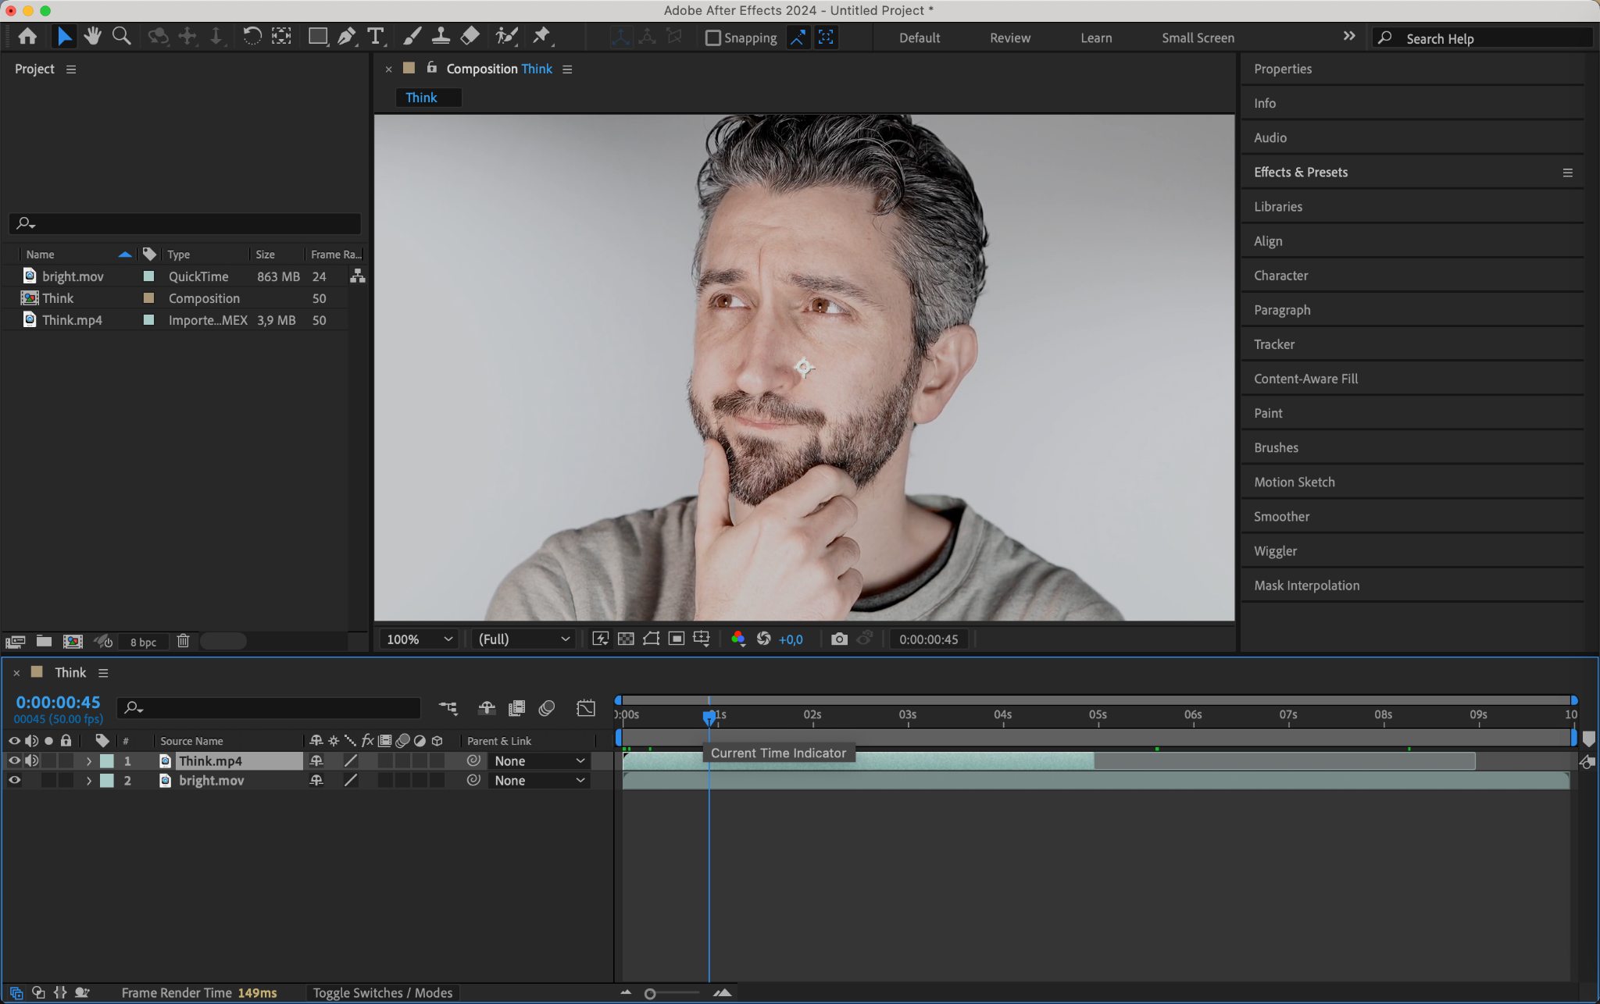Select the Eraser tool
Image resolution: width=1600 pixels, height=1004 pixels.
click(470, 37)
